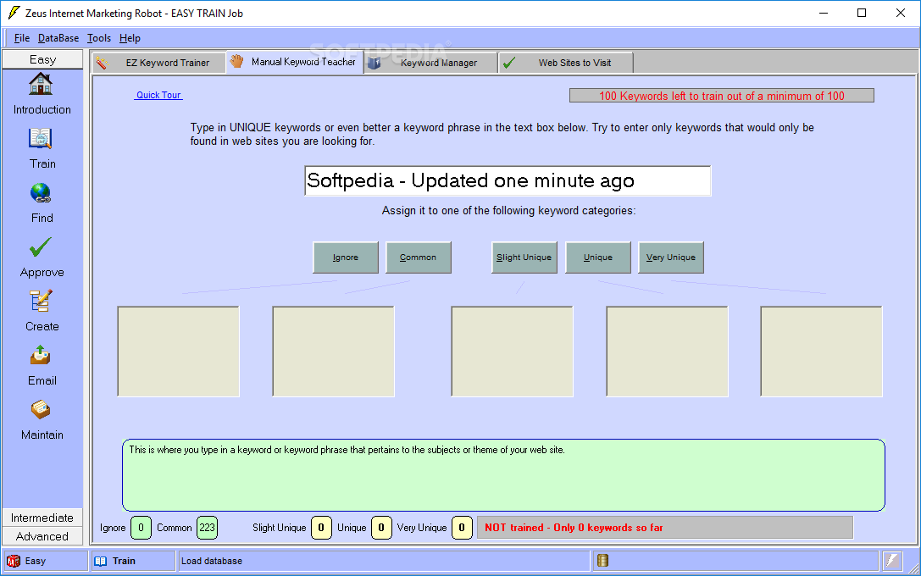Click the green help text panel
Viewport: 921px width, 576px height.
point(503,475)
